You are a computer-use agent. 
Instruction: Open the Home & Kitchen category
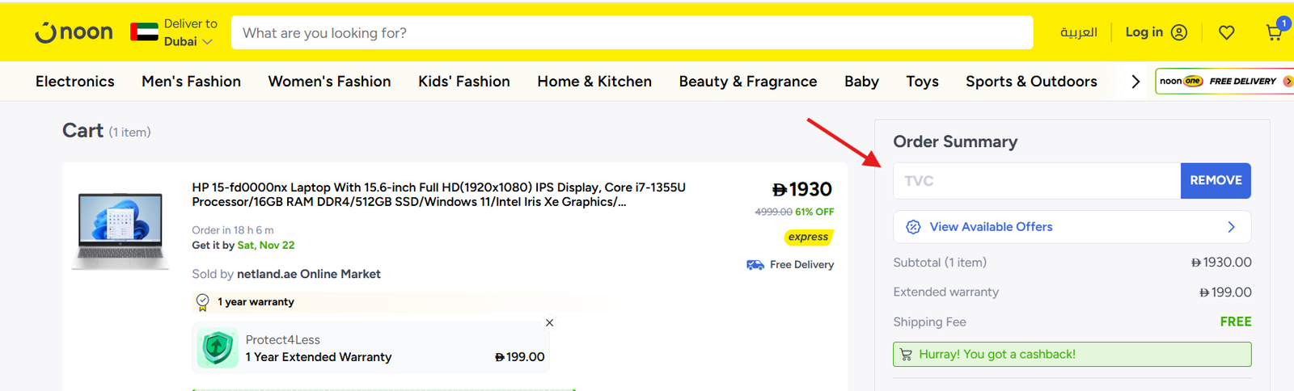(594, 82)
